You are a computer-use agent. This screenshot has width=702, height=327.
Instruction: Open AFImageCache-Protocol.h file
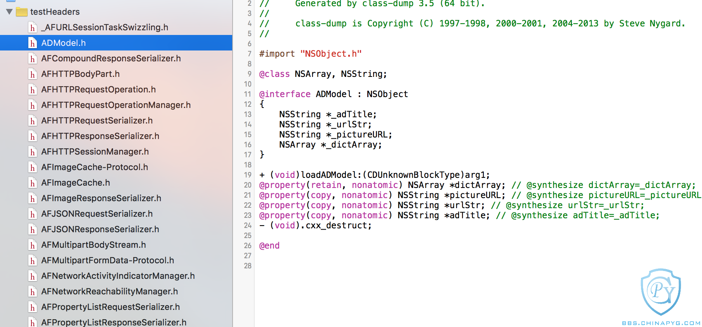click(95, 167)
